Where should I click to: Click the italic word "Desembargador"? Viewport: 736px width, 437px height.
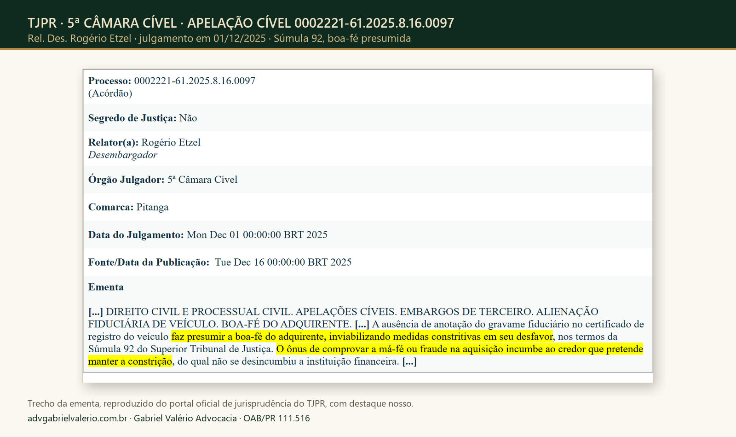click(123, 155)
